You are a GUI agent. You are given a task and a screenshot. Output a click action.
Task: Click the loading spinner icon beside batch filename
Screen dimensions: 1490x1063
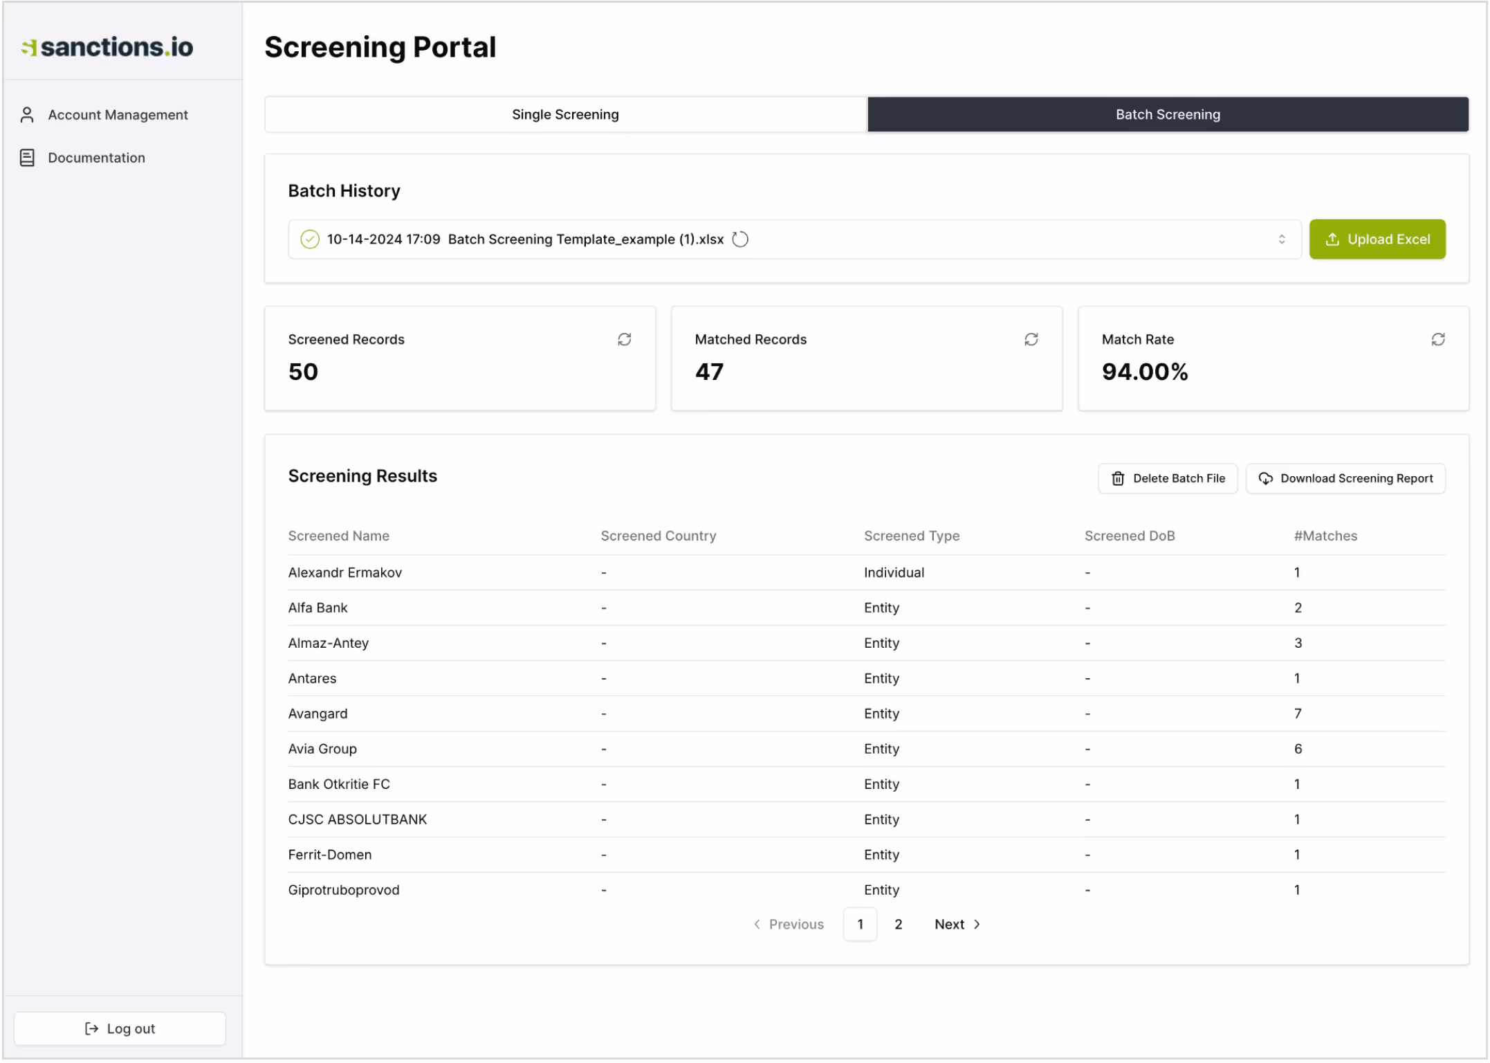point(740,239)
